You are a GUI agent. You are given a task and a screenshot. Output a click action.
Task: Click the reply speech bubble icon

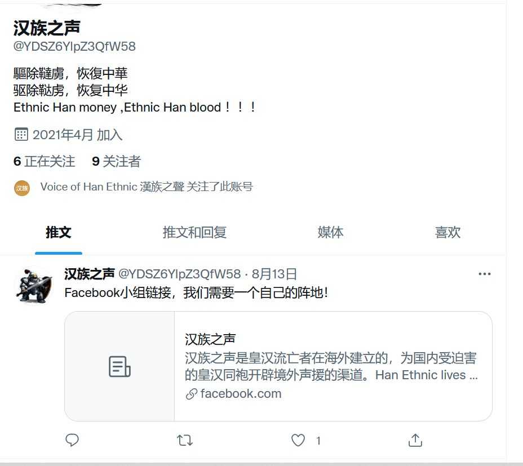click(x=72, y=440)
